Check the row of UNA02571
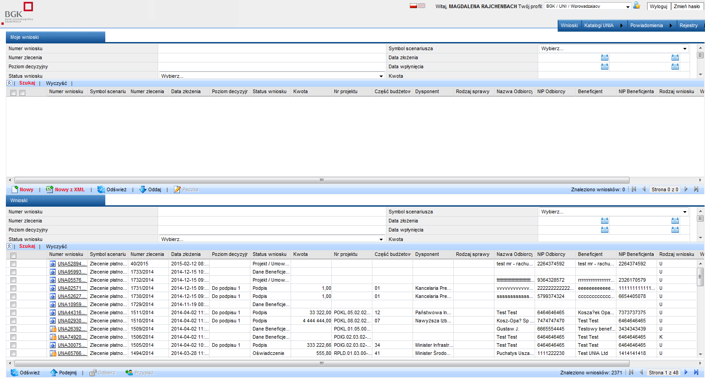This screenshot has height=378, width=705. (x=13, y=288)
